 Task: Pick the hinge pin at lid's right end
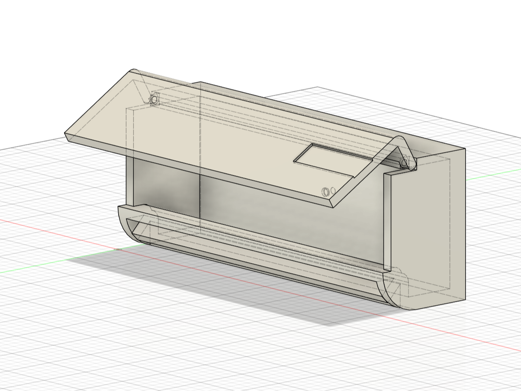tap(405, 163)
